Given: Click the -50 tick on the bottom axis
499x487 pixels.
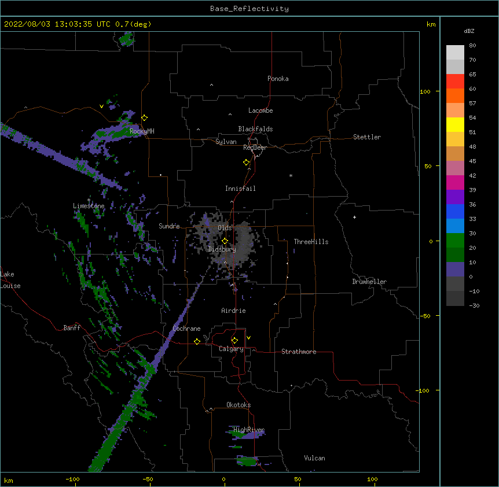Looking at the screenshot, I should pos(148,479).
